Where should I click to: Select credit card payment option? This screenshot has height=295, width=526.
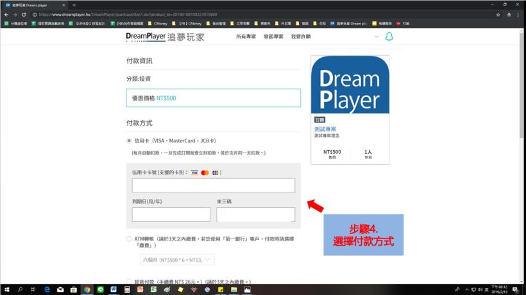coord(129,141)
